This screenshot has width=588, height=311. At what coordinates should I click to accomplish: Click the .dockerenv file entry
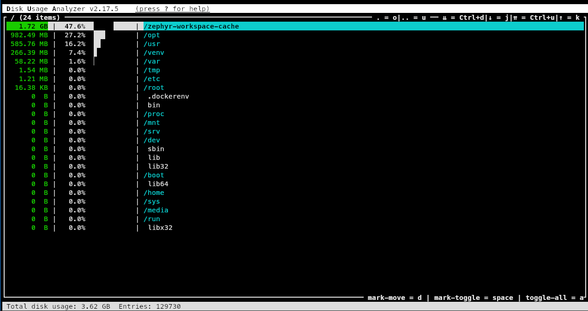point(168,96)
